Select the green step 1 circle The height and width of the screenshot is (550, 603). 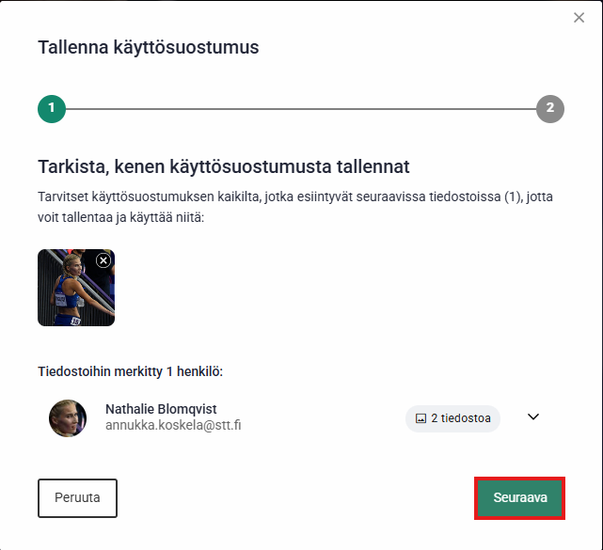(52, 108)
